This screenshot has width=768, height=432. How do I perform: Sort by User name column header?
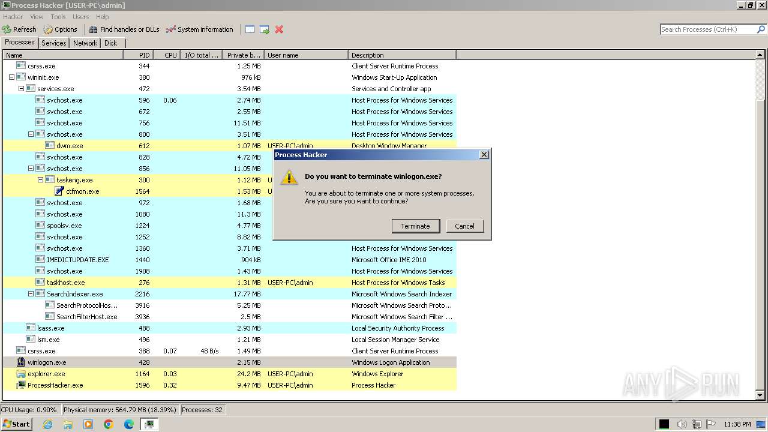pyautogui.click(x=306, y=55)
